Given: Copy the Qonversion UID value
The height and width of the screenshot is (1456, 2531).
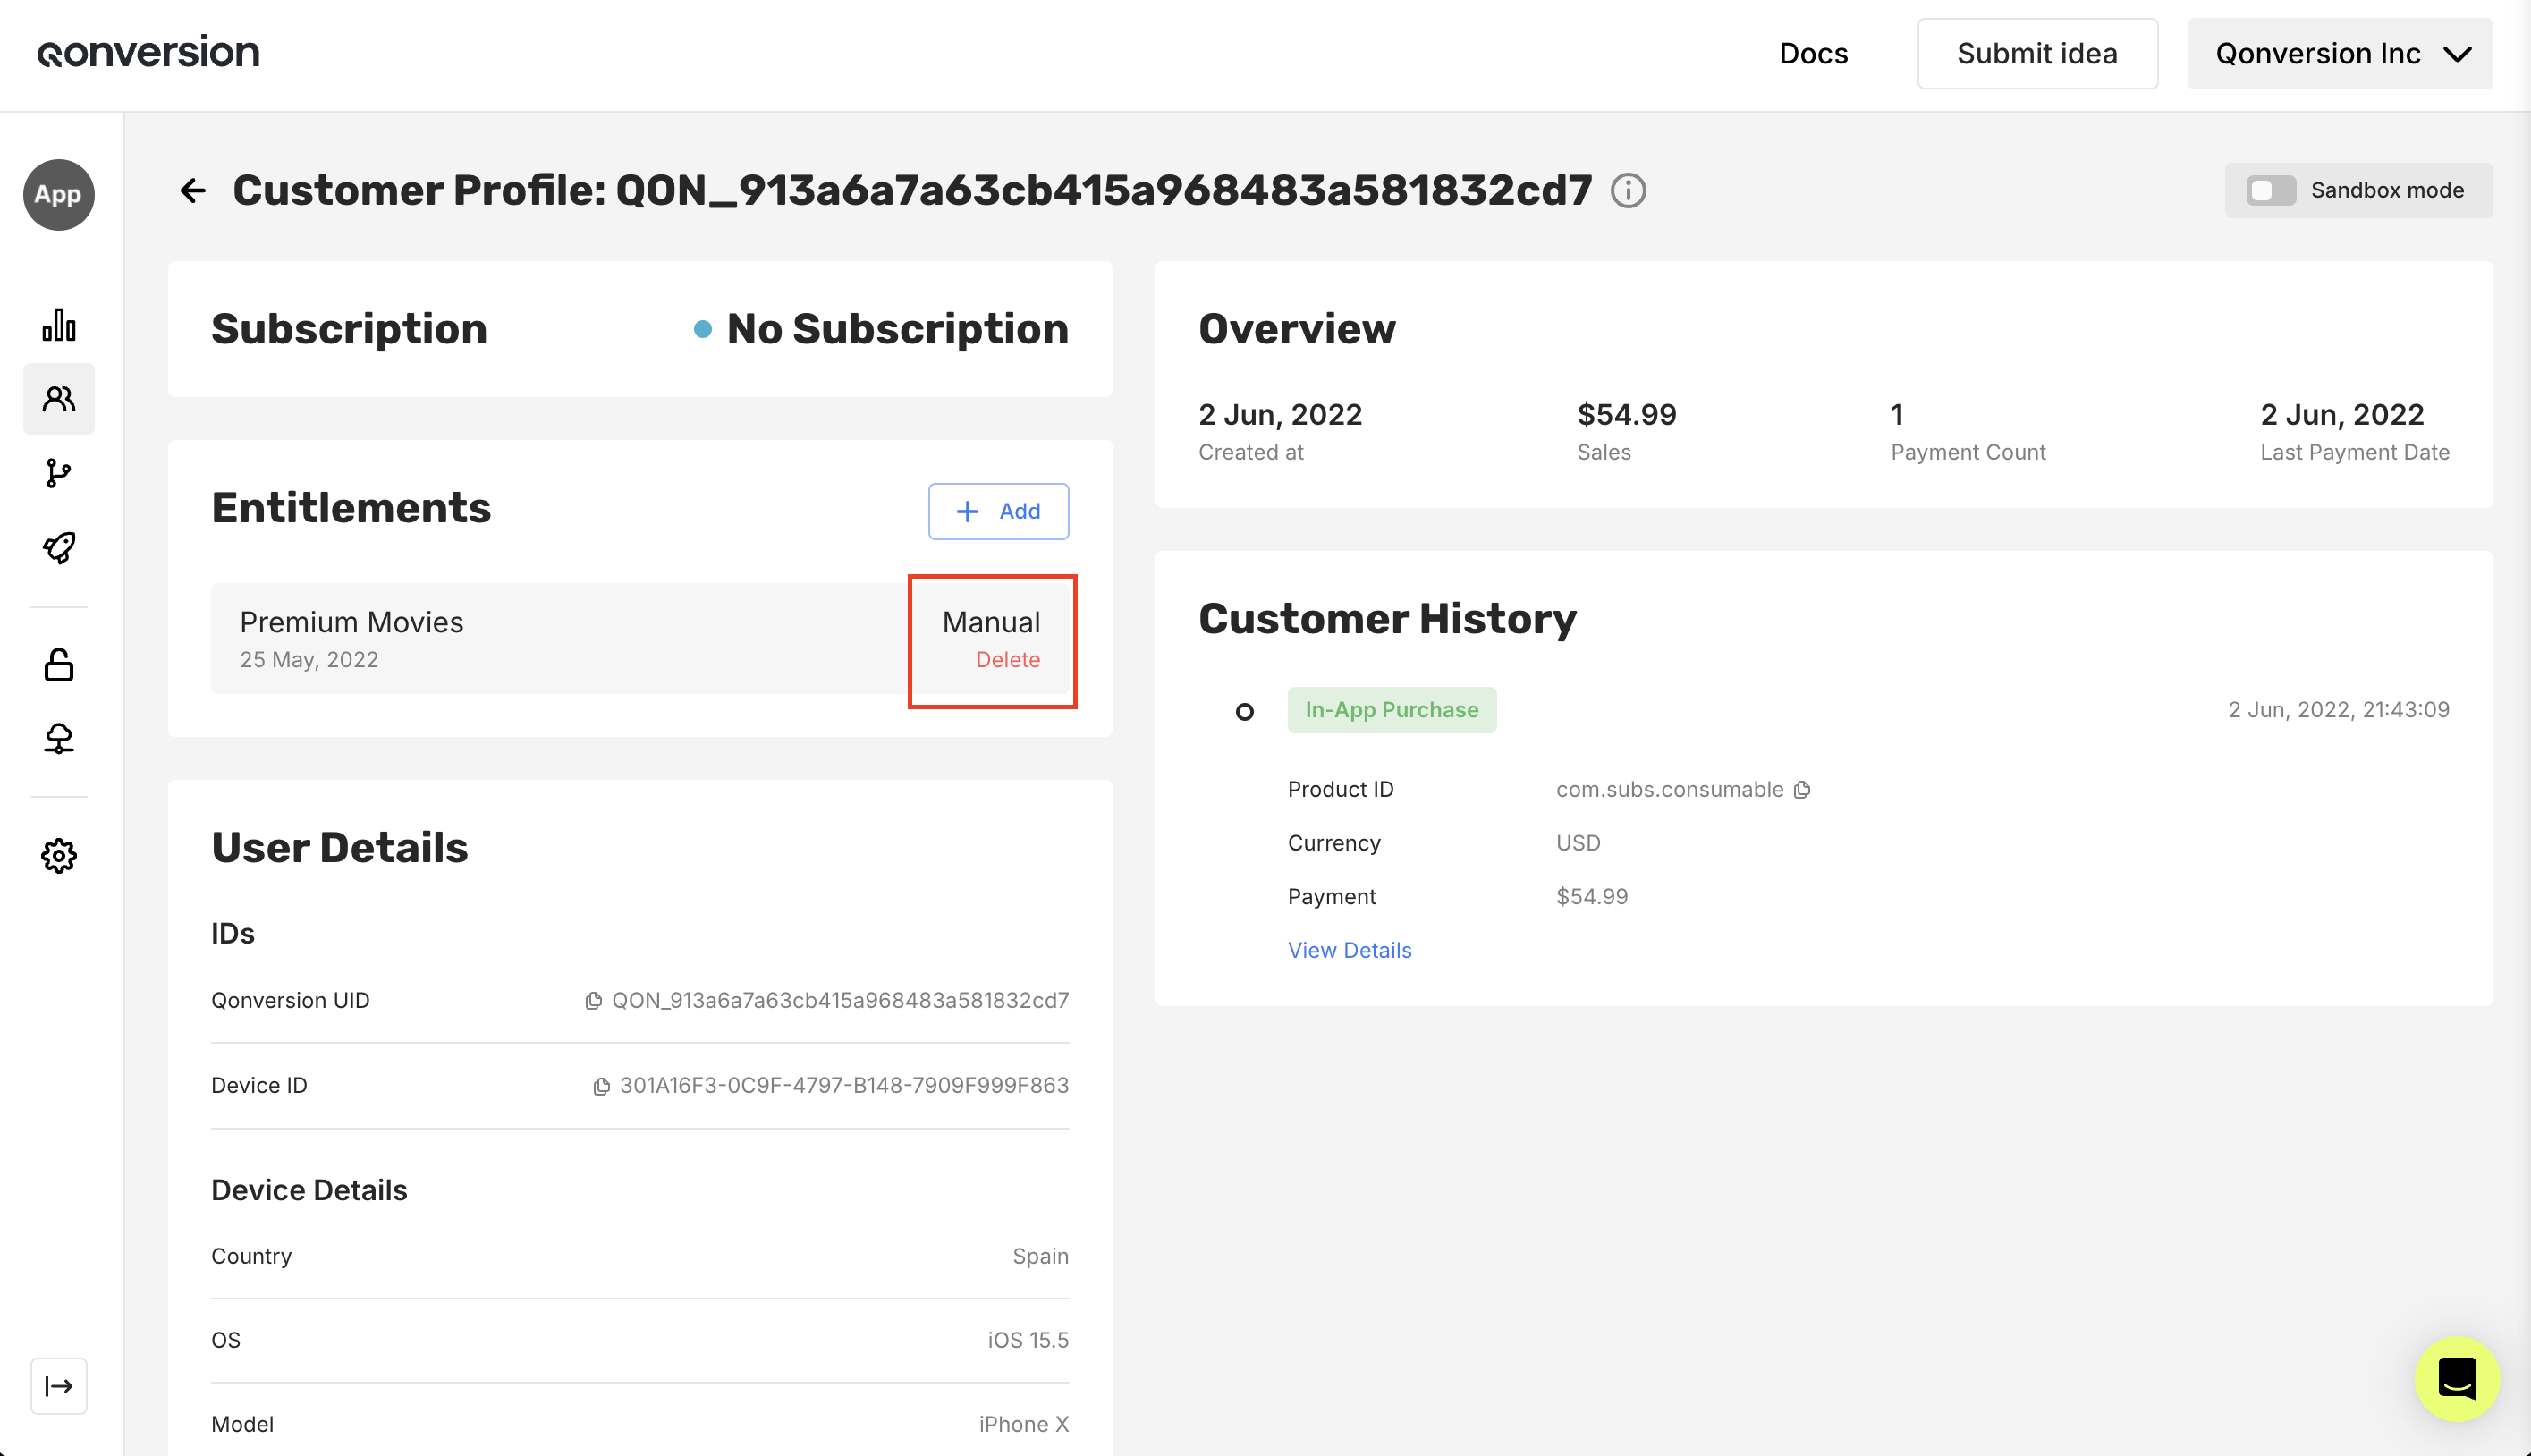Looking at the screenshot, I should (593, 1001).
